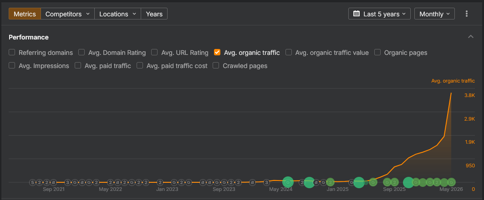Open the Monthly interval dropdown
Image resolution: width=484 pixels, height=200 pixels.
(434, 14)
